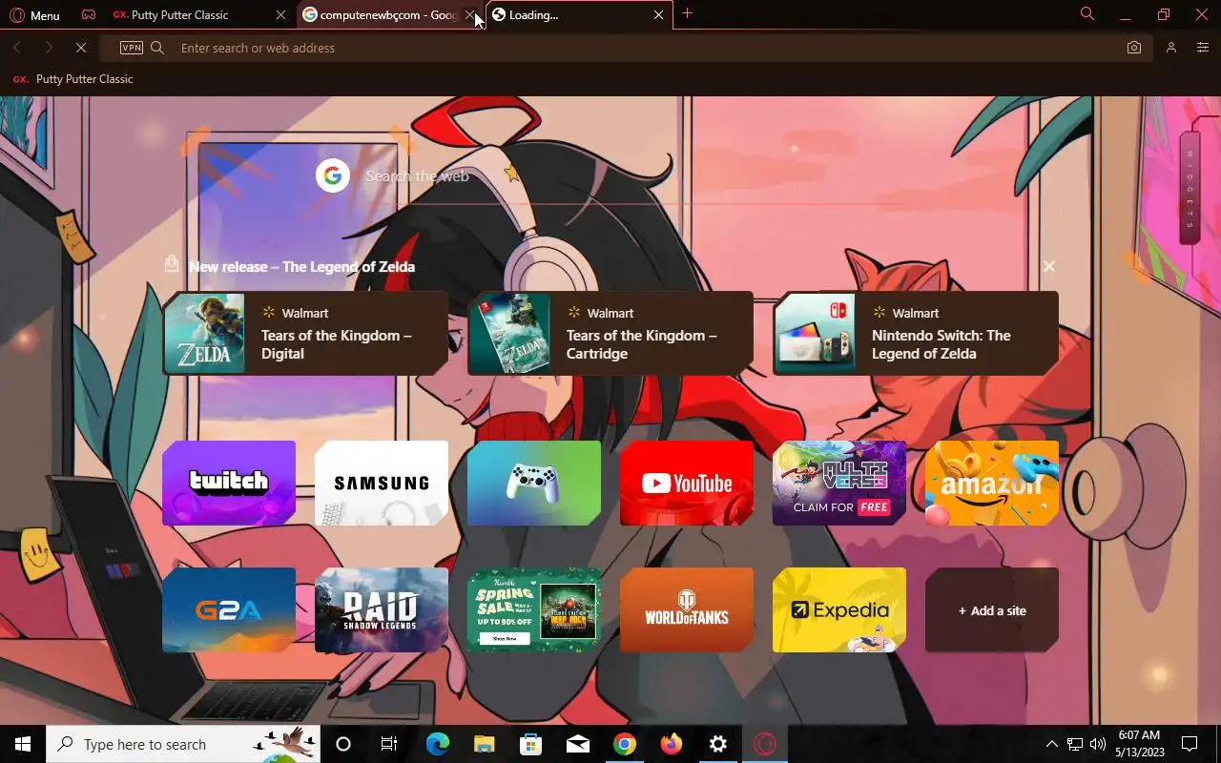
Task: Open a new tab with plus button
Action: tap(687, 13)
